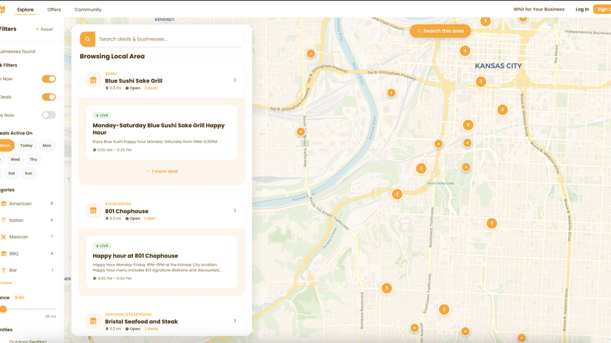Viewport: 611px width, 343px height.
Task: Click the LIVE badge on 801 Chophouse deal
Action: click(x=102, y=246)
